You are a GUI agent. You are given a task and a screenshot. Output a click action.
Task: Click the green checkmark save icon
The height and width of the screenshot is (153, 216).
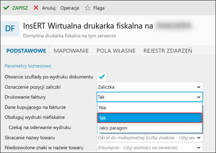[x=6, y=8]
